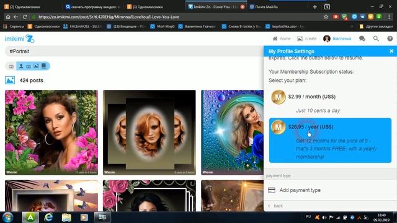Toggle the person portrait filter icon

(x=21, y=66)
